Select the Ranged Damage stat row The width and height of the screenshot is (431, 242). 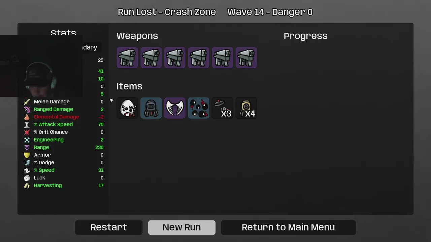tap(64, 109)
